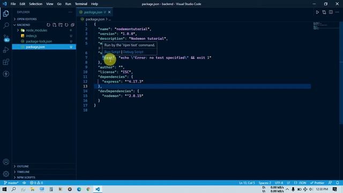Open index.js in the explorer
Image resolution: width=343 pixels, height=193 pixels.
(44, 36)
